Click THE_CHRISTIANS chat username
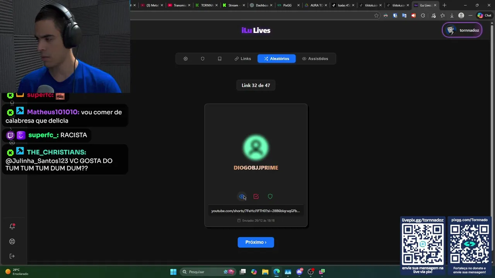This screenshot has height=278, width=495. (x=56, y=152)
